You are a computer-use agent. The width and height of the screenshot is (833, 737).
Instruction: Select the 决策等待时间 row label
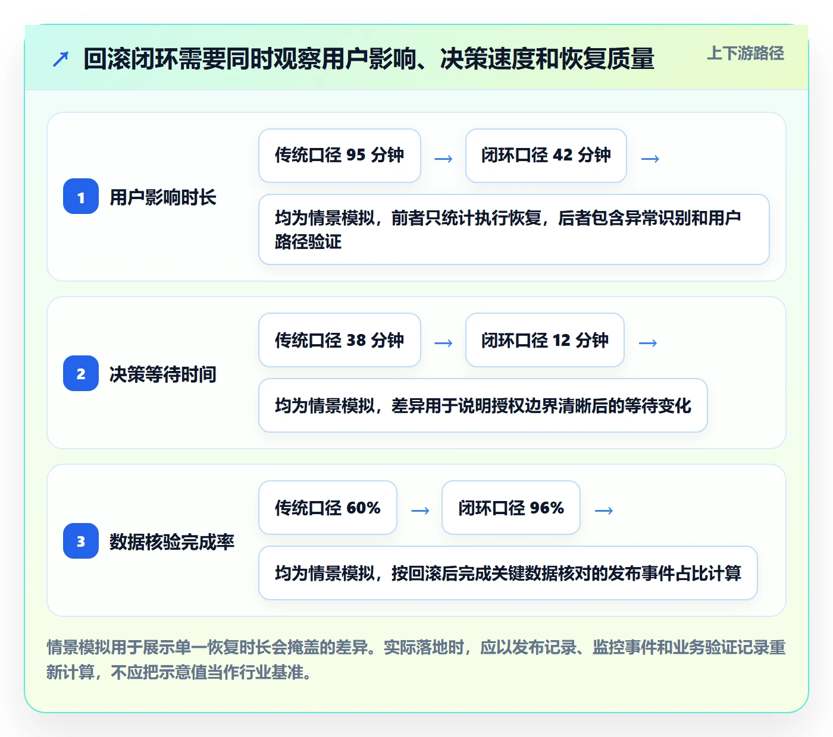(x=163, y=374)
